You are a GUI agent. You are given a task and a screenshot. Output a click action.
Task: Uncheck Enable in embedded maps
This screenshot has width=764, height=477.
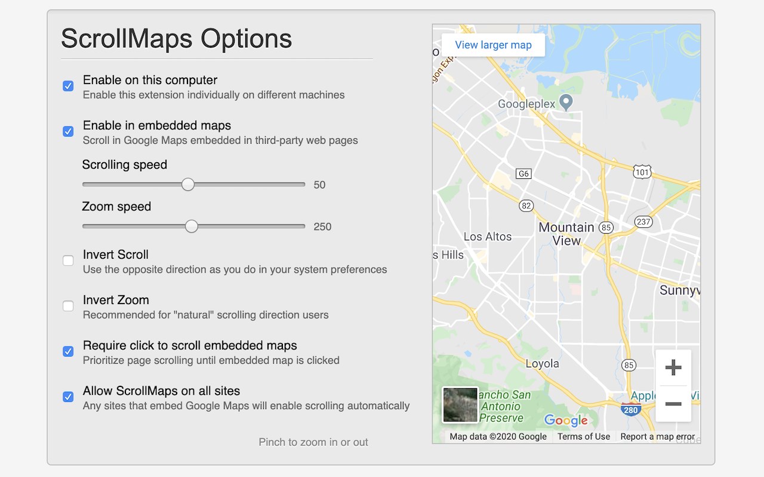[x=68, y=131]
